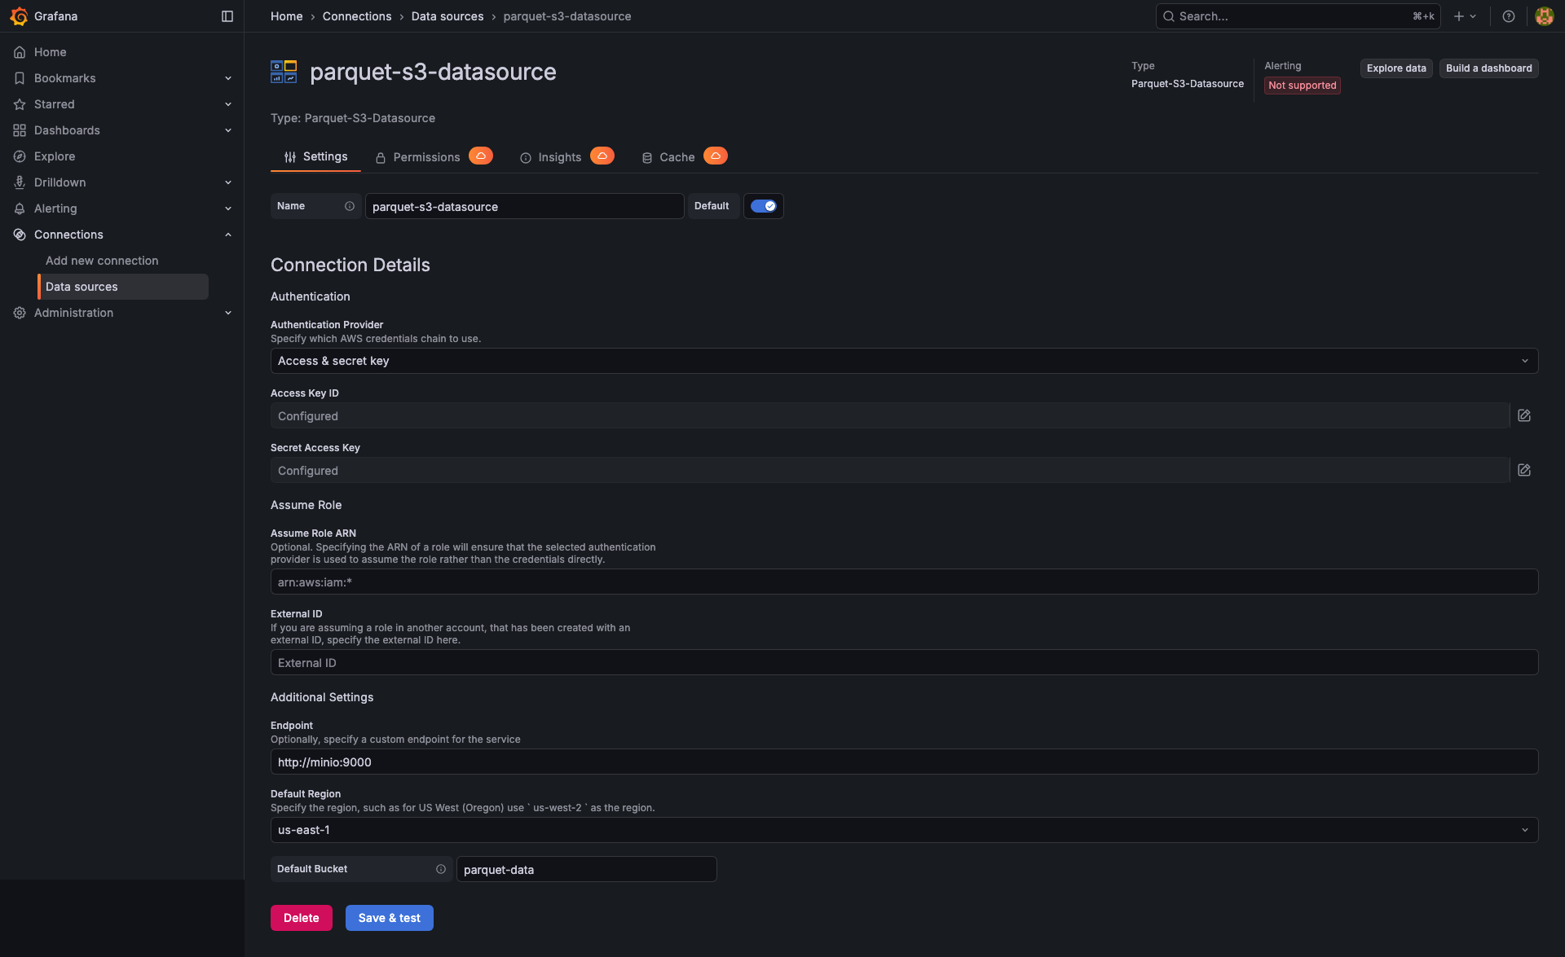Click the Explore data button
The width and height of the screenshot is (1565, 957).
click(1396, 68)
